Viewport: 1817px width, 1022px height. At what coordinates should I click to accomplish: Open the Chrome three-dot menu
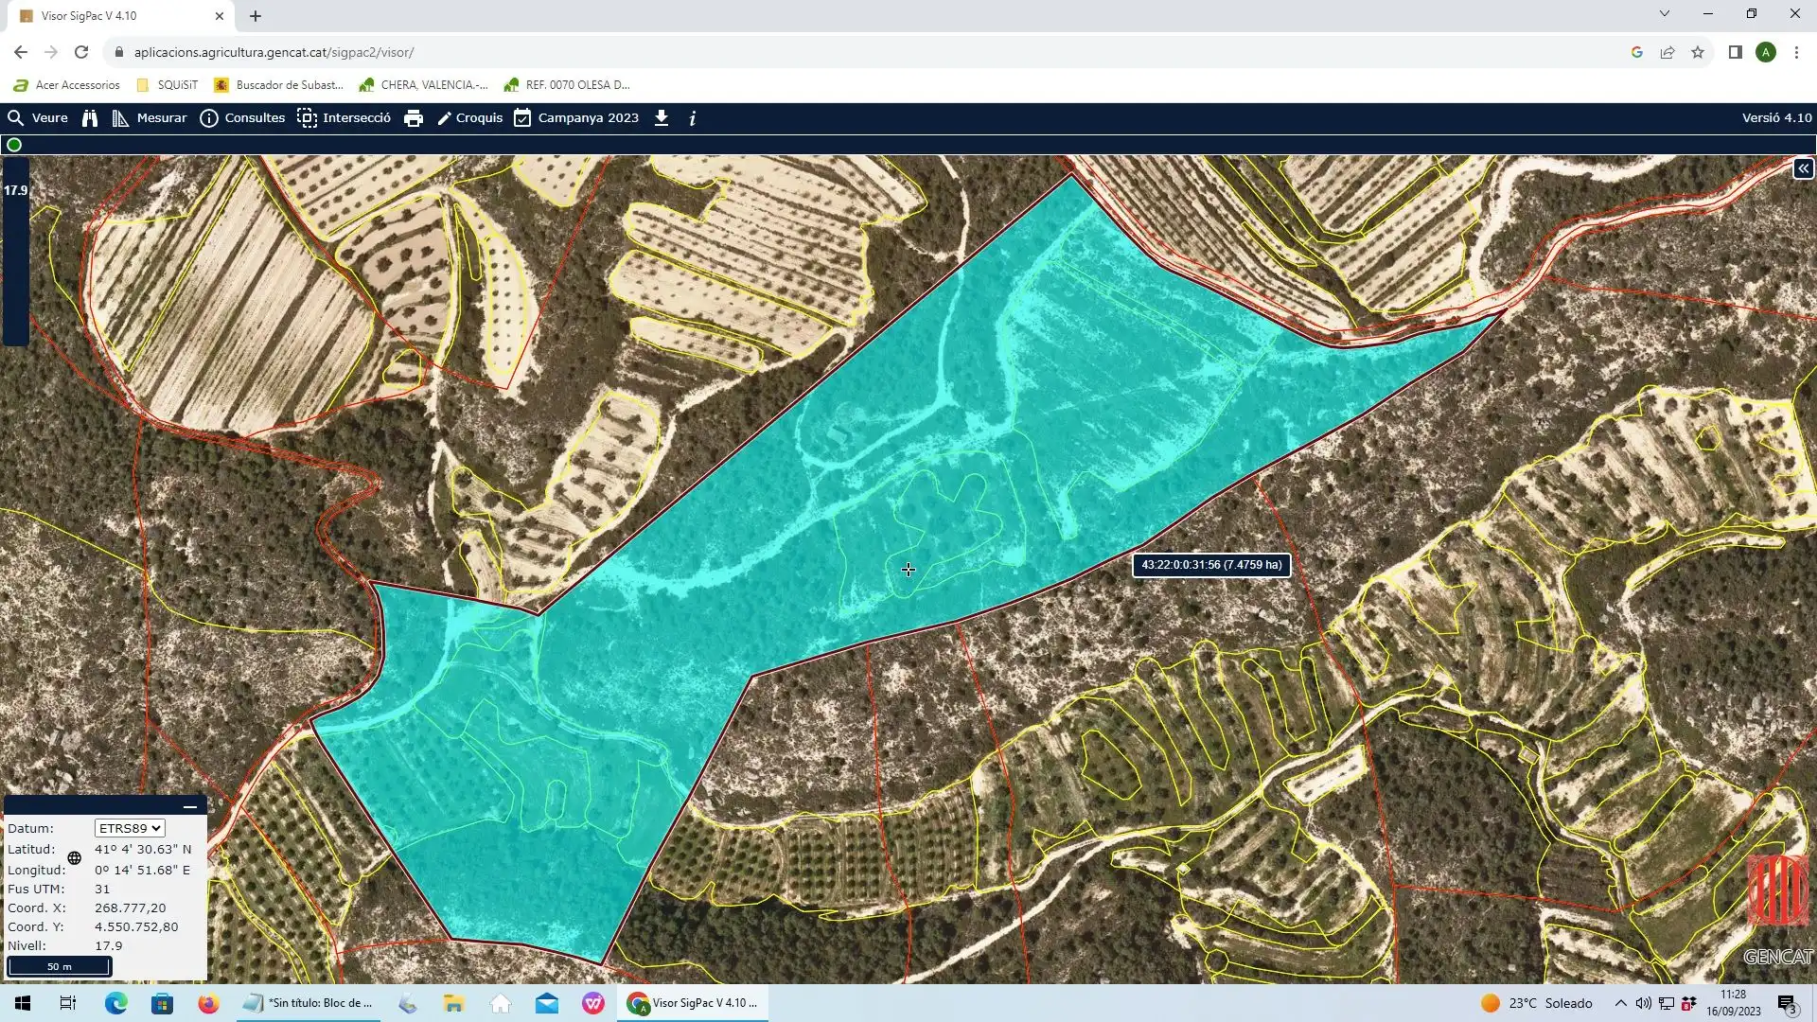tap(1796, 53)
